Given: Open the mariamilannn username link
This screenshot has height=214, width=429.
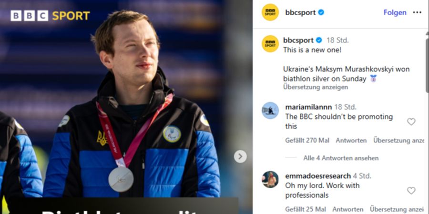Looking at the screenshot, I should [x=308, y=107].
